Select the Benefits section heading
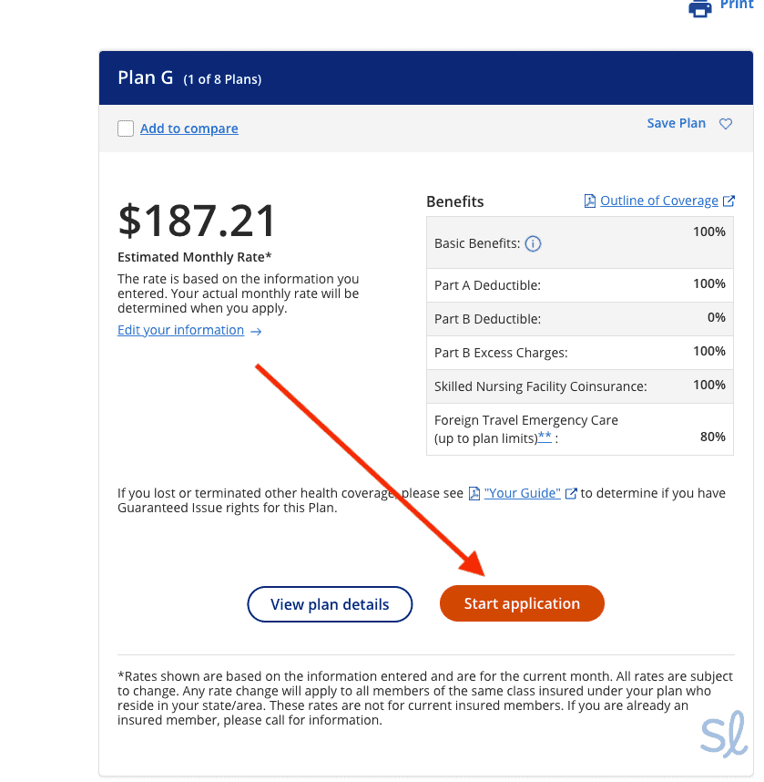 click(453, 201)
